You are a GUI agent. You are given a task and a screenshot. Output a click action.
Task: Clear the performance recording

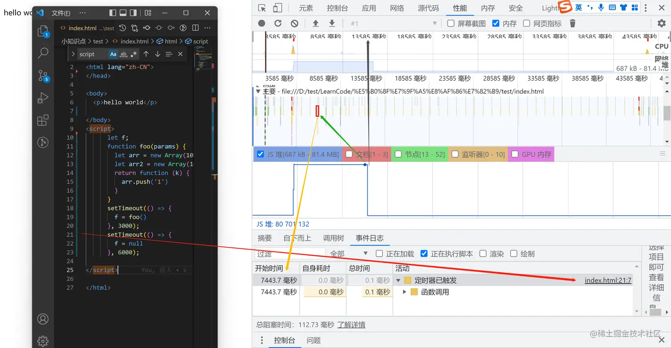pos(295,23)
